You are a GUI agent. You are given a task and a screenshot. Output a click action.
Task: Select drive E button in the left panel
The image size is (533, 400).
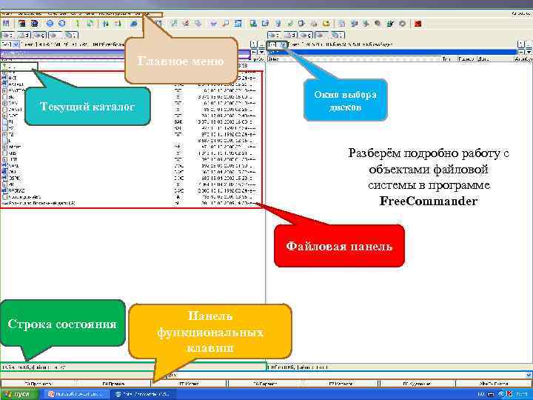39,35
